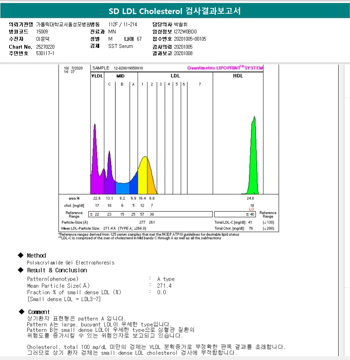350x360 pixels.
Task: Select reference limit (≤ 200)
Action: (x=268, y=228)
